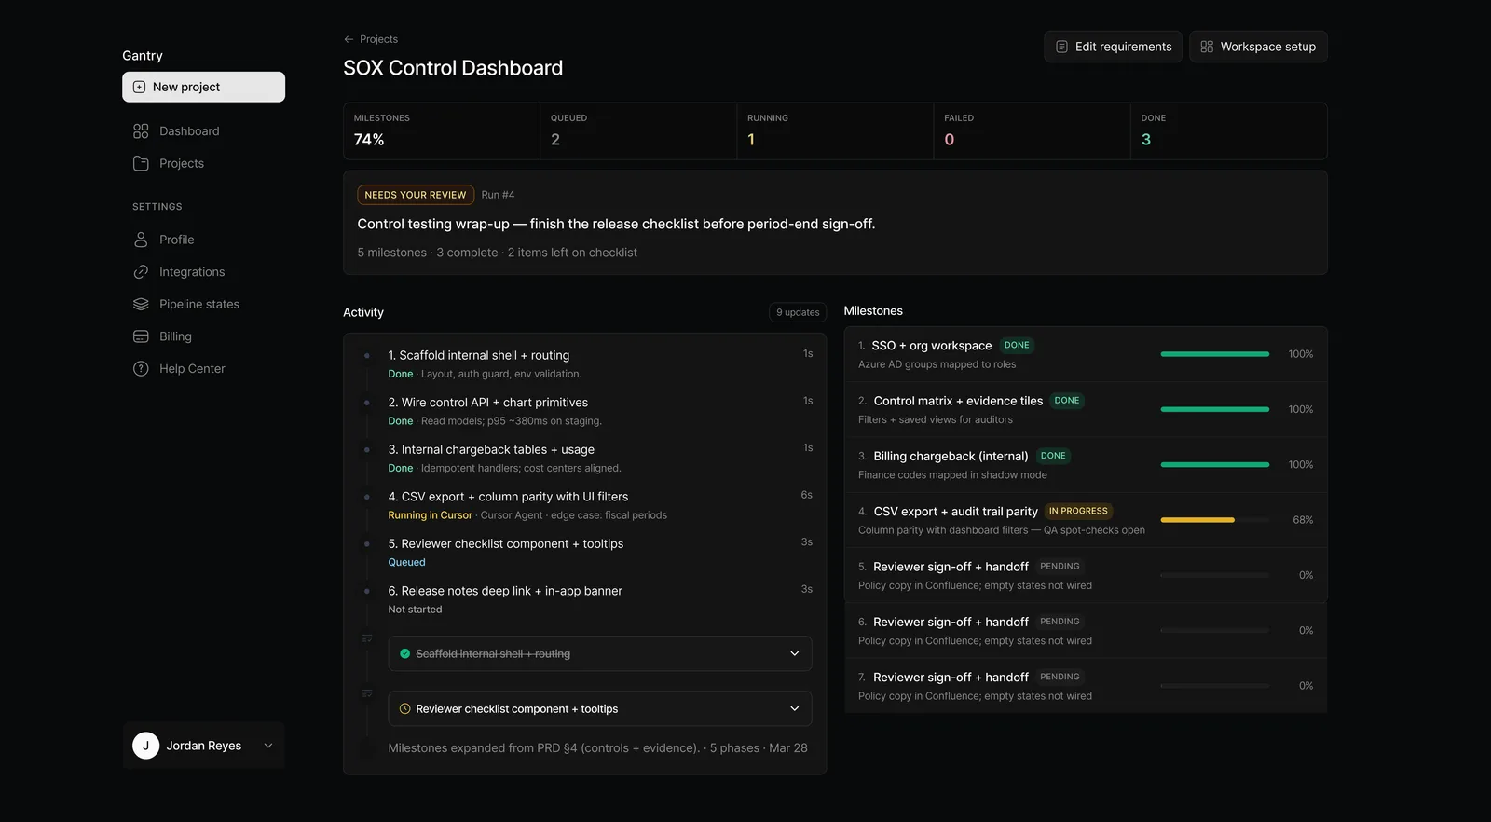Viewport: 1491px width, 822px height.
Task: Click the Profile person icon
Action: 141,240
